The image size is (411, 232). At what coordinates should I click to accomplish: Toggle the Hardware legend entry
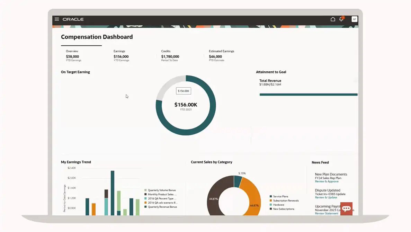click(x=278, y=205)
